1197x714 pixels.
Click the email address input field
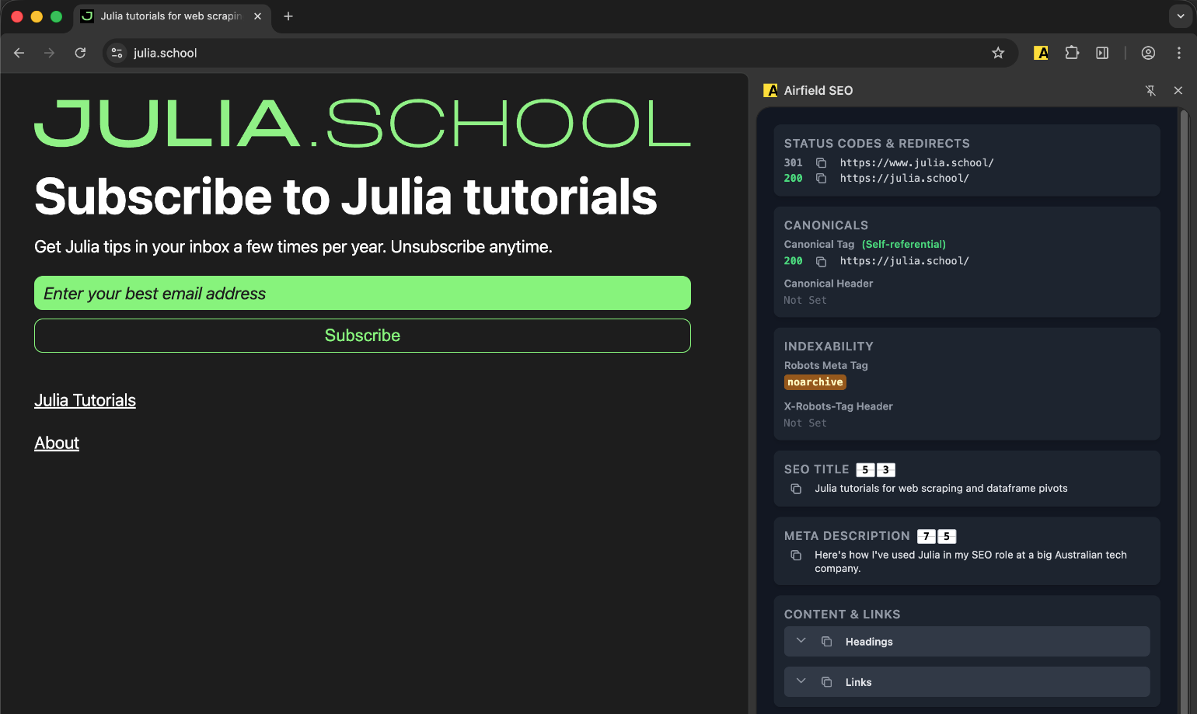tap(362, 294)
